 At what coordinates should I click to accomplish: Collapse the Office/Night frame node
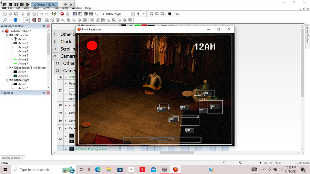pyautogui.click(x=7, y=80)
